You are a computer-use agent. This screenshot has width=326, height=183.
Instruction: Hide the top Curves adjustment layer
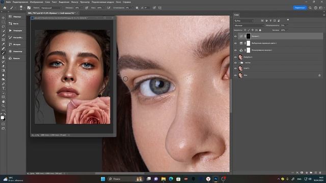235,36
